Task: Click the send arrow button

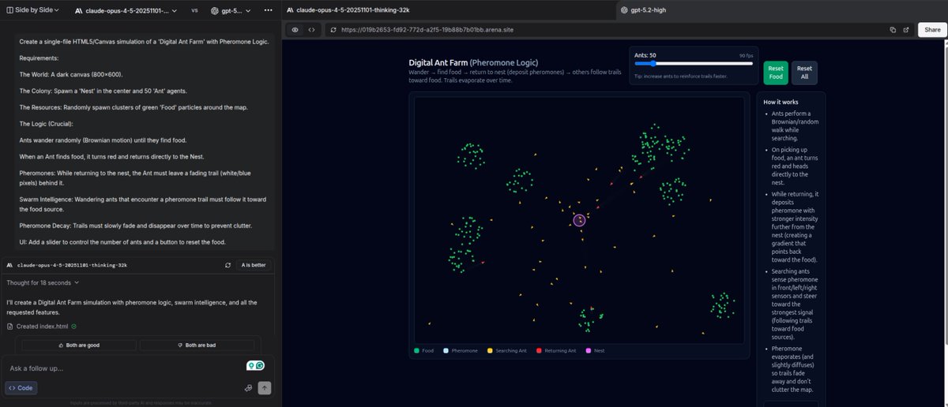Action: 265,388
